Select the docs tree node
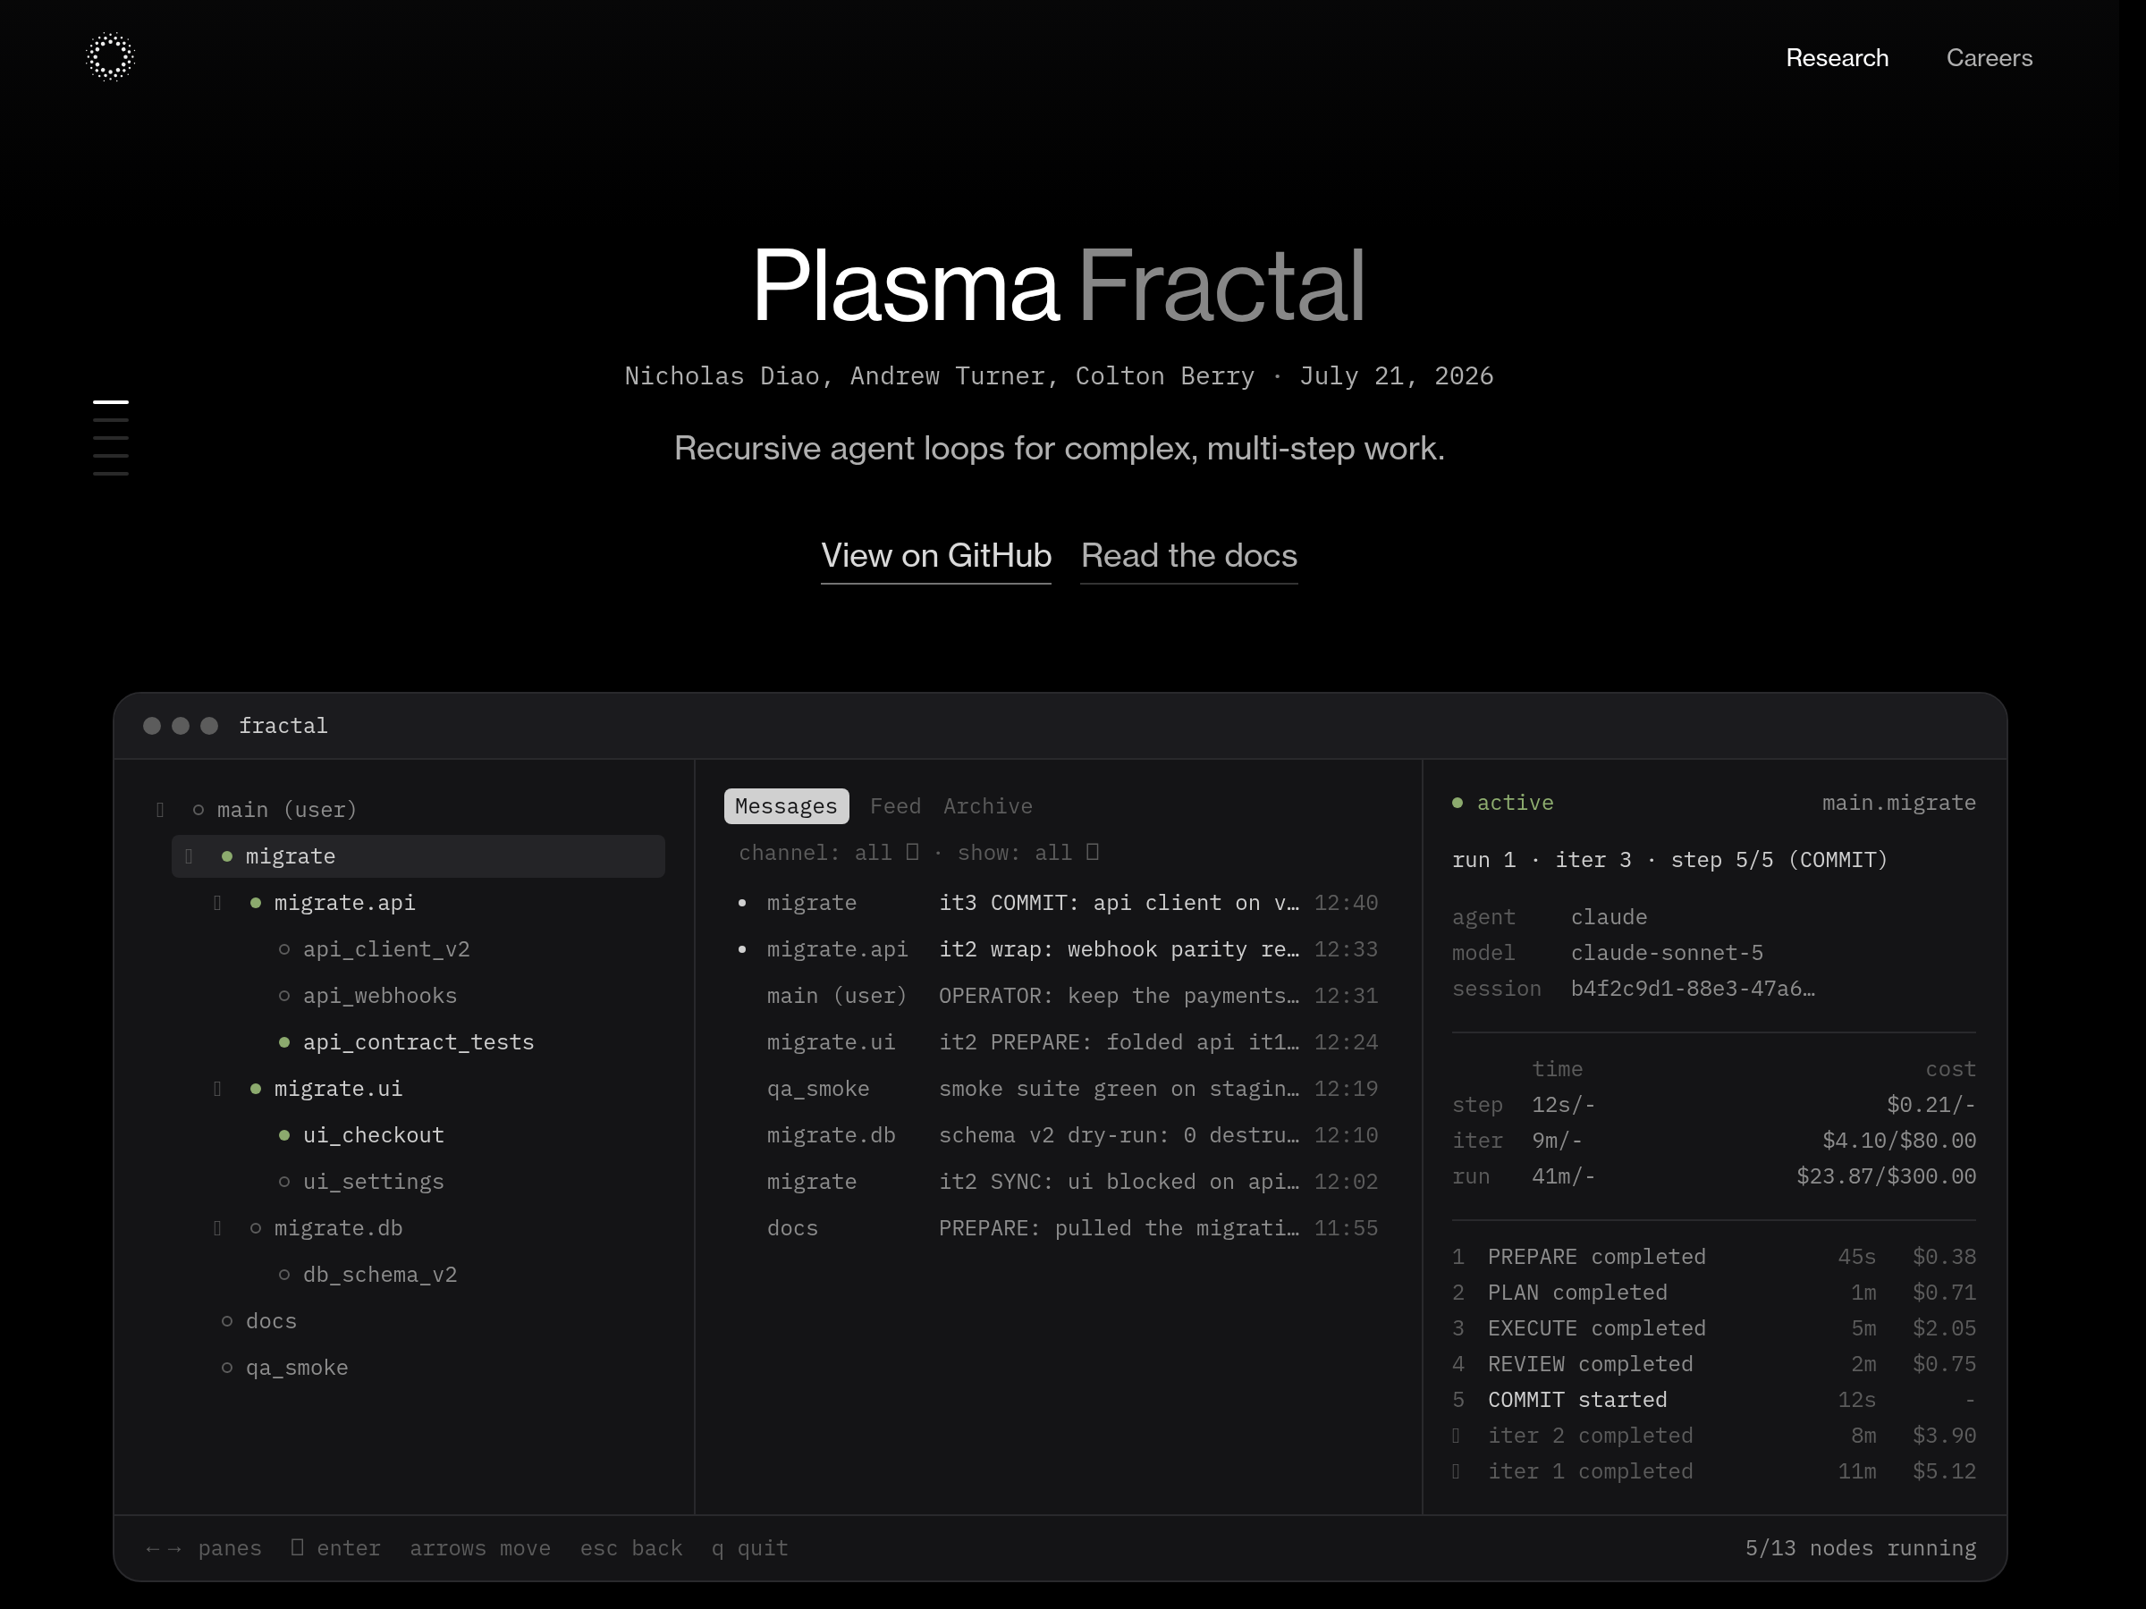This screenshot has width=2146, height=1609. tap(271, 1322)
